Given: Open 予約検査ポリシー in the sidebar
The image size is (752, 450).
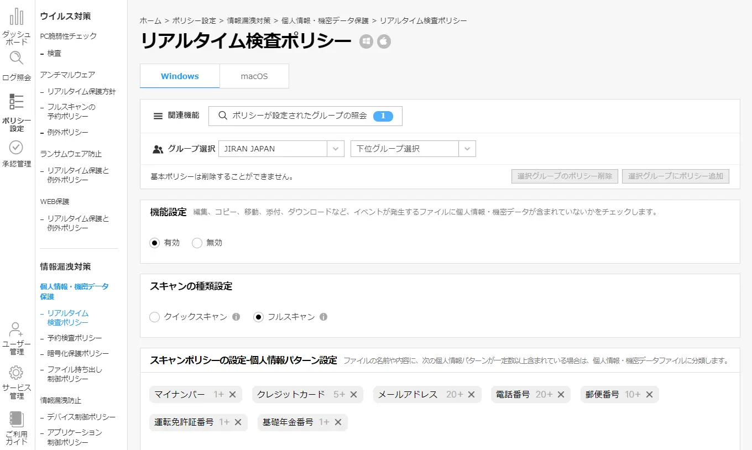Looking at the screenshot, I should pos(75,338).
